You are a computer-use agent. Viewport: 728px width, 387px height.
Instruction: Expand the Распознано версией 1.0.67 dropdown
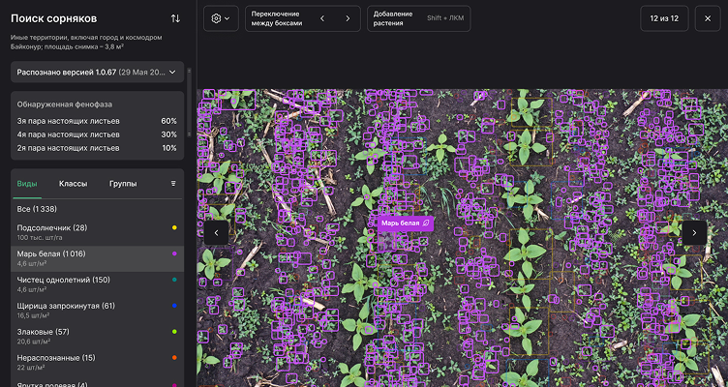97,72
